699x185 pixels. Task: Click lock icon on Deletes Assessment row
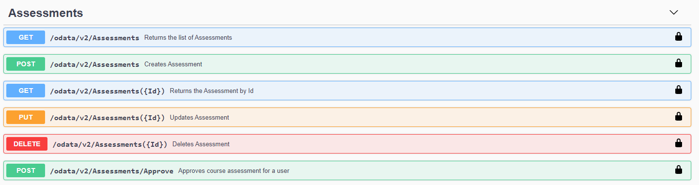click(x=679, y=143)
